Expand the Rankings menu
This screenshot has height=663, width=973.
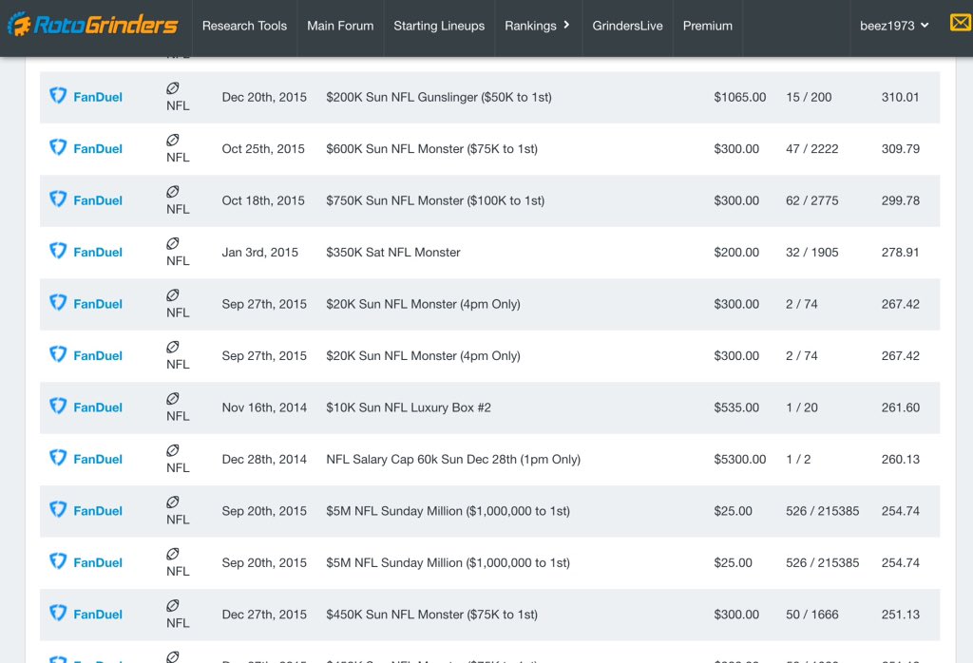pyautogui.click(x=538, y=26)
